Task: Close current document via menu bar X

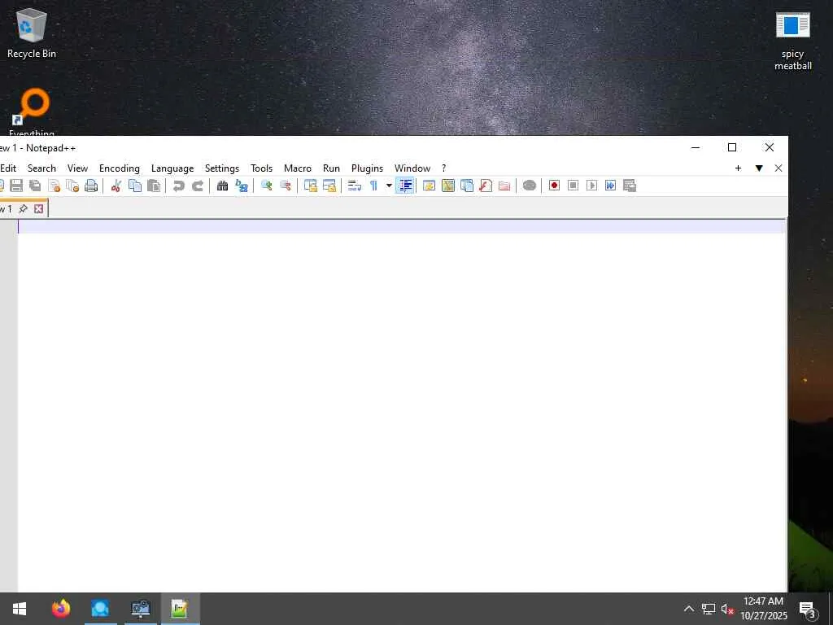Action: (x=778, y=168)
